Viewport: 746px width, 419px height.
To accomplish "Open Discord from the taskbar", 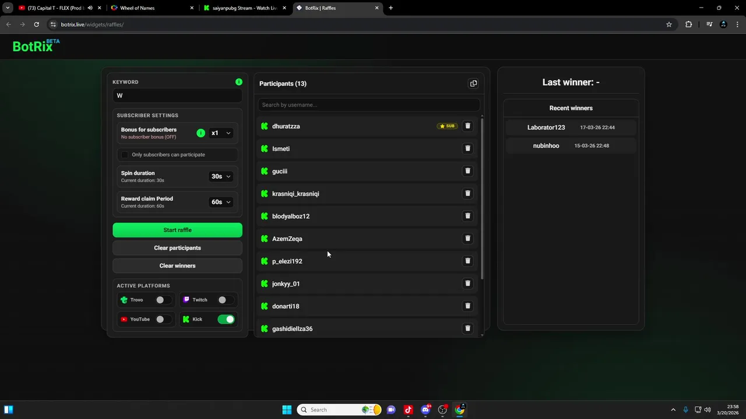I will [x=425, y=410].
